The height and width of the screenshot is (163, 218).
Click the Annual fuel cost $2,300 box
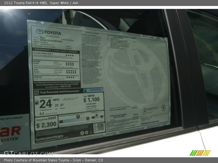(46, 123)
